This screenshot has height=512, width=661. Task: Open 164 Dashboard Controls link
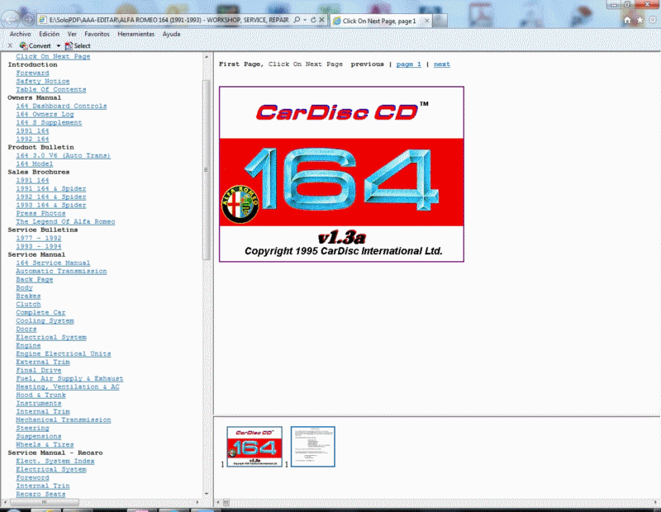(x=61, y=106)
